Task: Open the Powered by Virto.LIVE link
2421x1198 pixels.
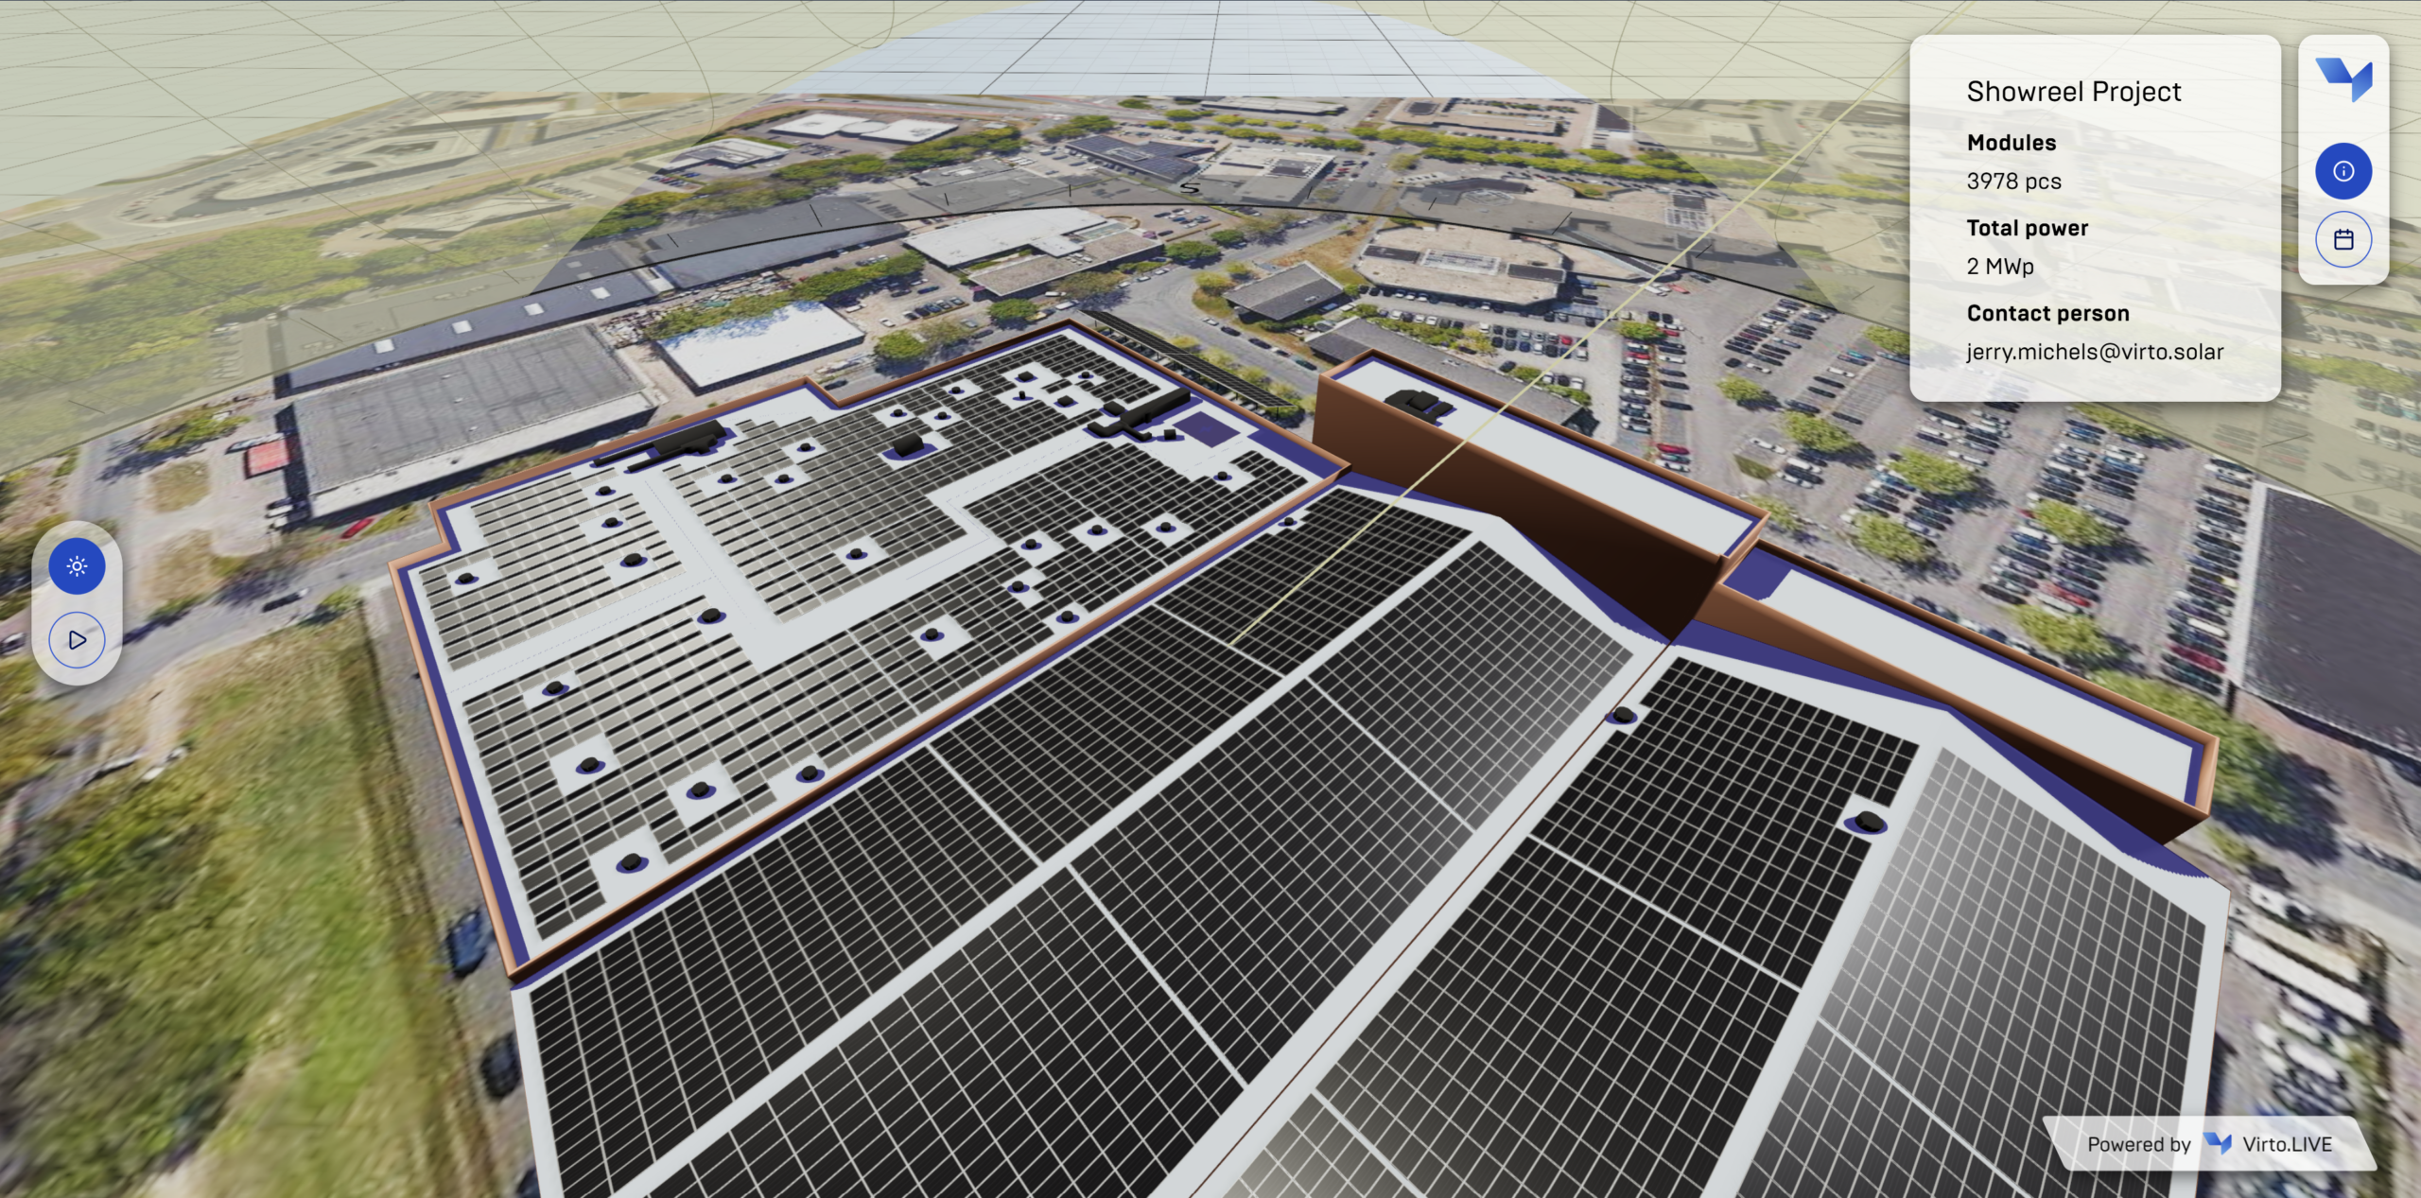Action: pos(2210,1144)
